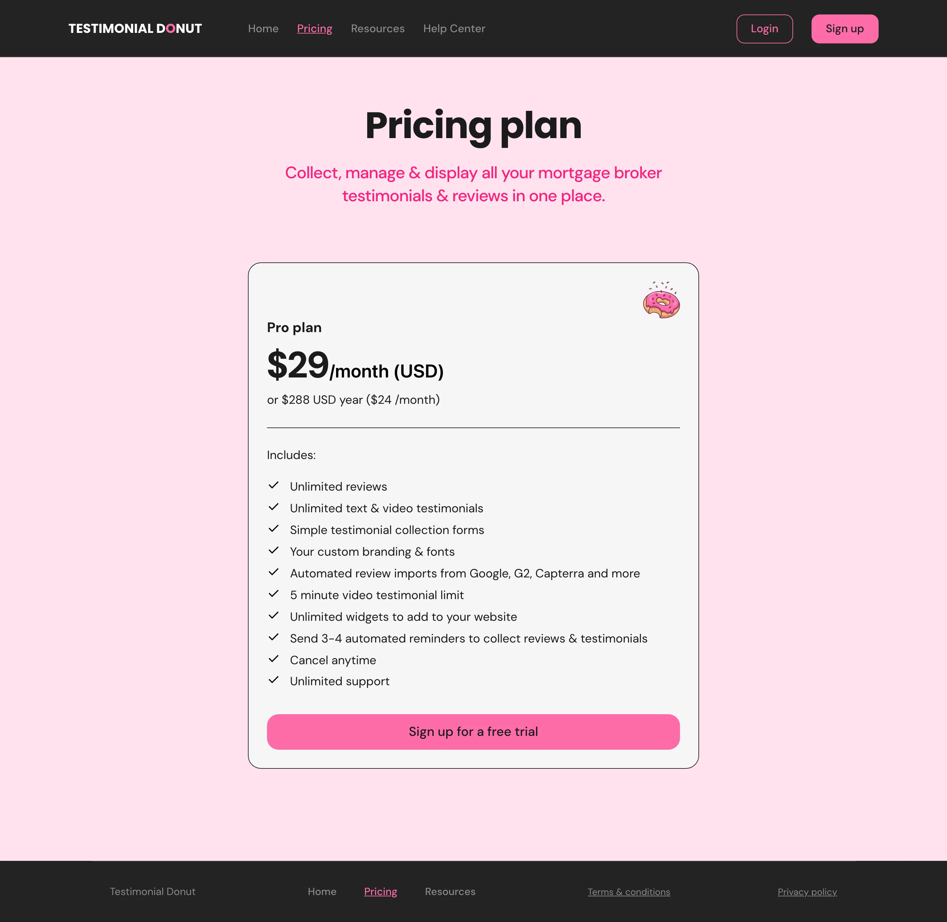Click the Login button
Screen dimensions: 947x922
tap(765, 29)
